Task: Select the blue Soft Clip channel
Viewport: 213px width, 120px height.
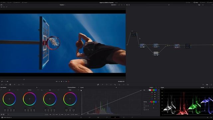Action: coord(156,102)
